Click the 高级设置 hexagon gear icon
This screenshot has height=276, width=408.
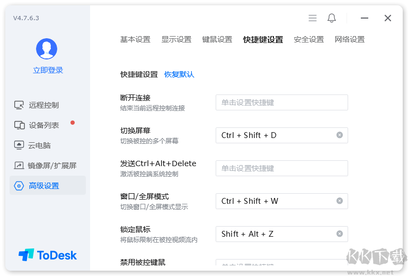[19, 186]
